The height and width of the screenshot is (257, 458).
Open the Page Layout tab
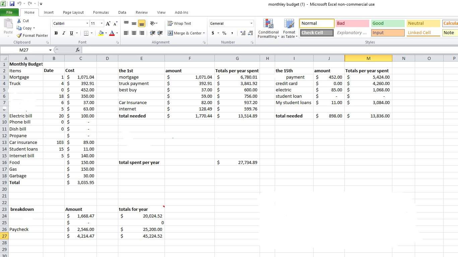tap(73, 12)
